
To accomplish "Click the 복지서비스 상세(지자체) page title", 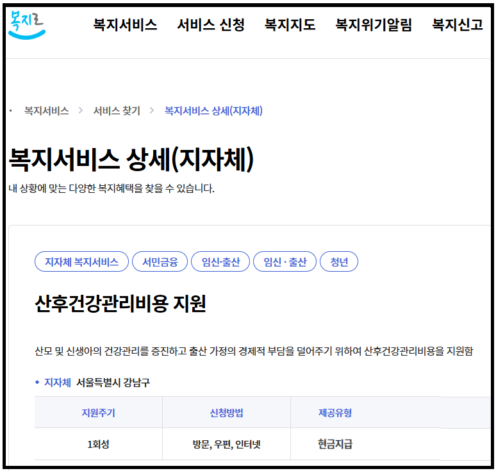I will point(131,159).
